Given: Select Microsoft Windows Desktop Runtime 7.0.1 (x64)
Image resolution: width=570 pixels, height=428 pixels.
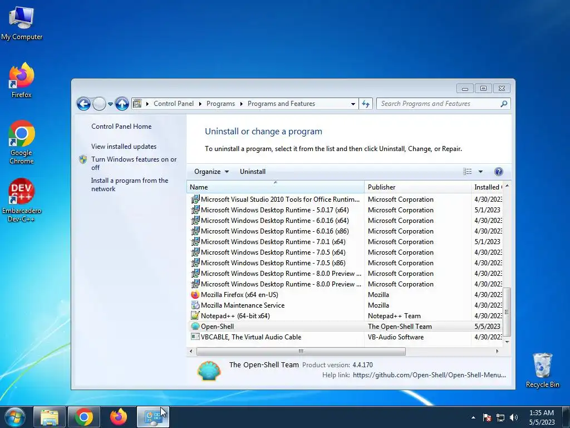Looking at the screenshot, I should [346, 242].
